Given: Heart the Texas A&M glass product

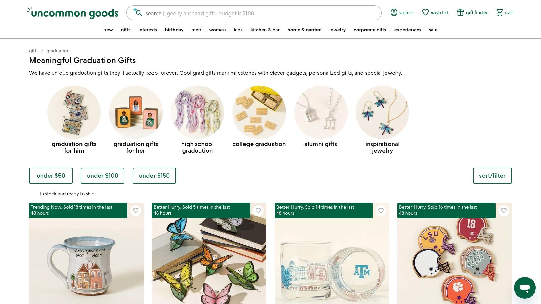Looking at the screenshot, I should pos(381,211).
